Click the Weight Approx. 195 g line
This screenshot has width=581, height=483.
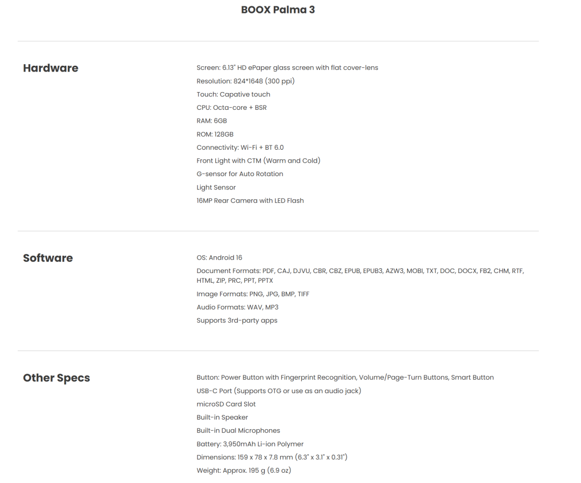[244, 471]
